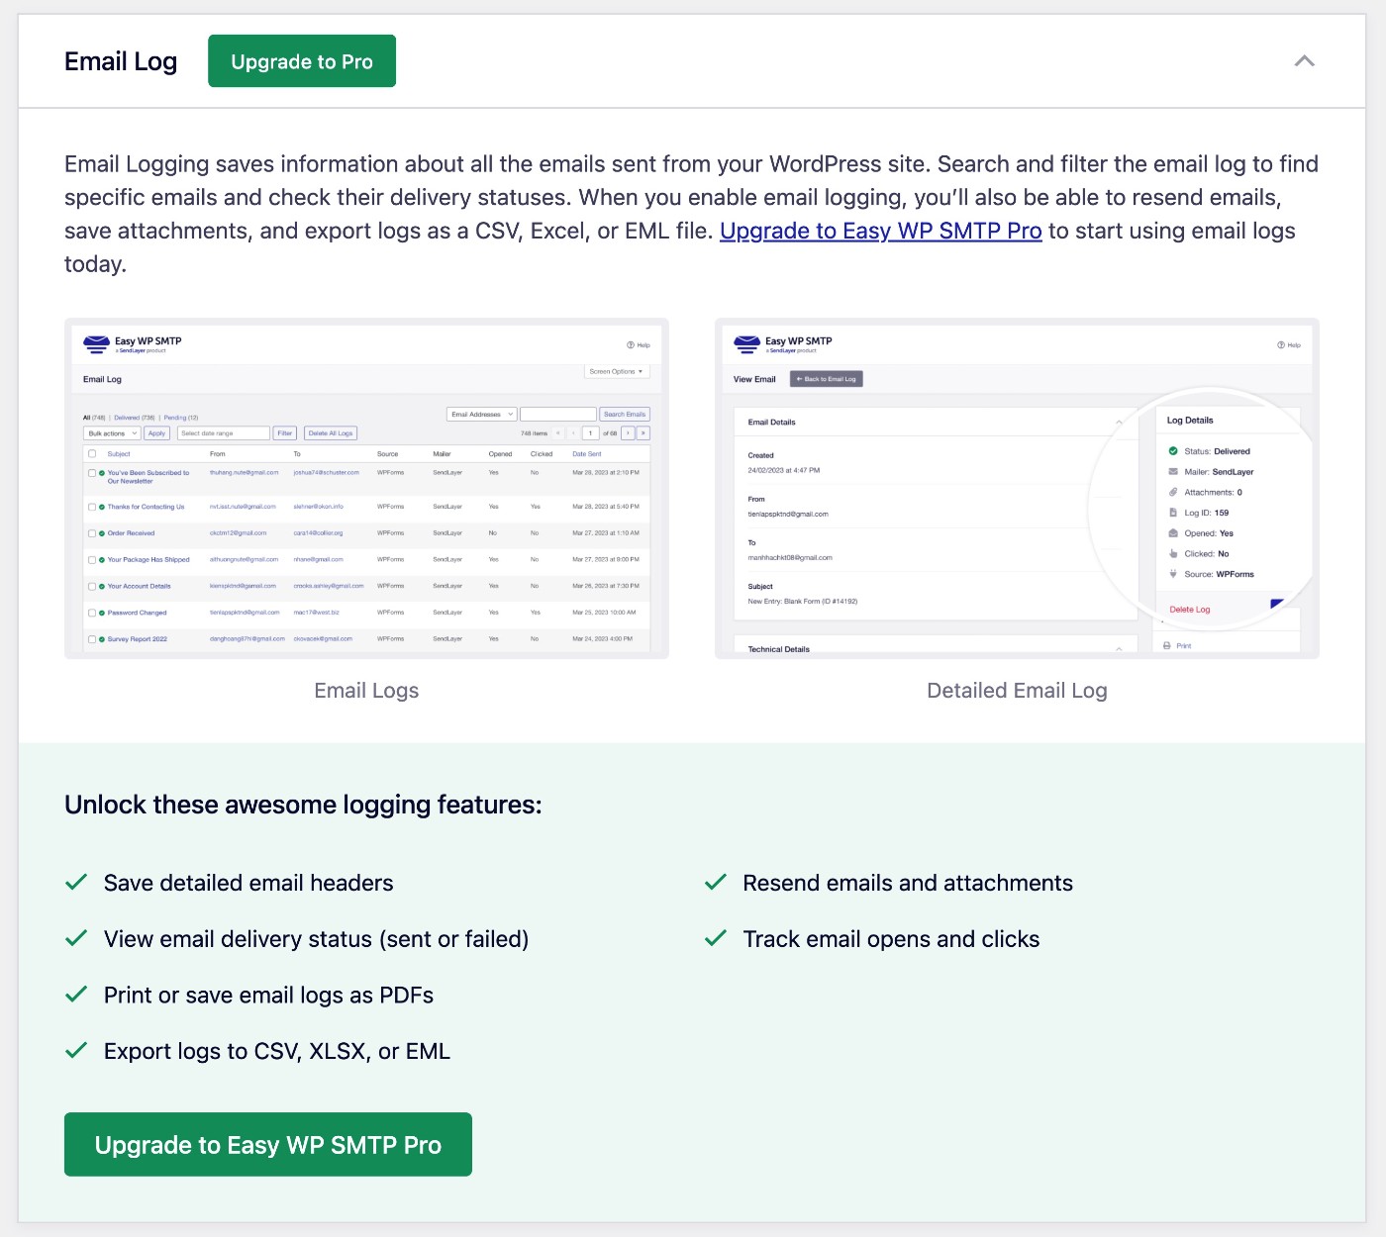The width and height of the screenshot is (1386, 1237).
Task: Click the green Upgrade to Easy WP SMTP Pro button
Action: [268, 1145]
